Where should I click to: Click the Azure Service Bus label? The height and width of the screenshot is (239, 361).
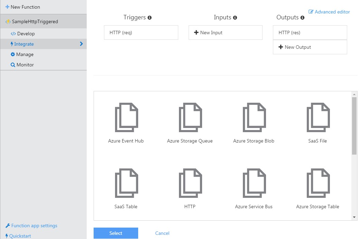point(254,206)
